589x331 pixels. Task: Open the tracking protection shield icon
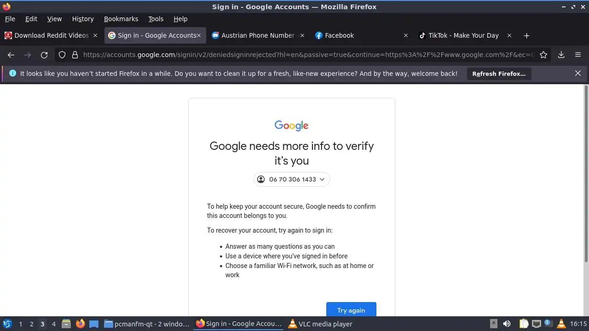click(62, 55)
